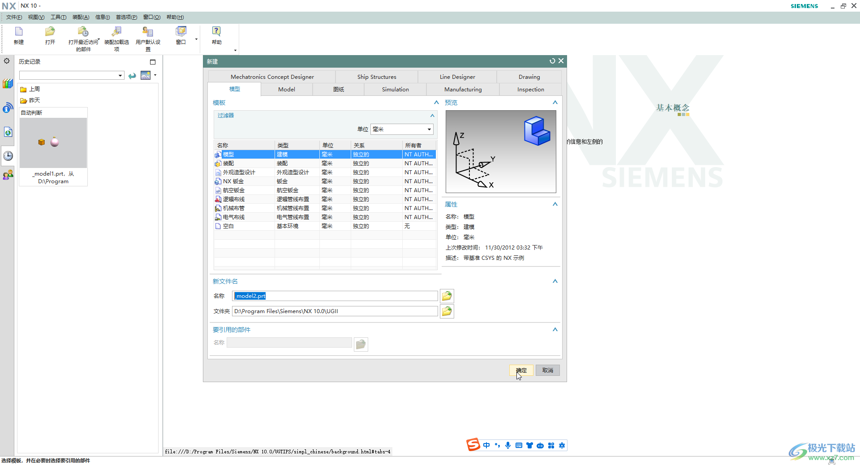860x465 pixels.
Task: Click the Sogou input method logo
Action: pos(473,445)
